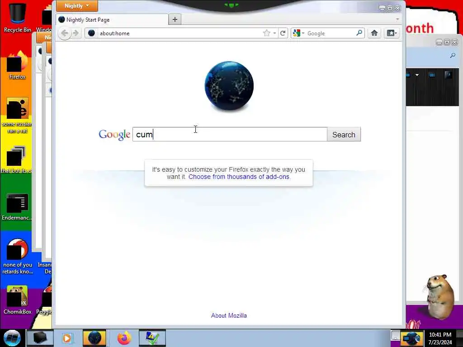Minimize the Nightly browser window
The width and height of the screenshot is (463, 347).
pyautogui.click(x=382, y=8)
